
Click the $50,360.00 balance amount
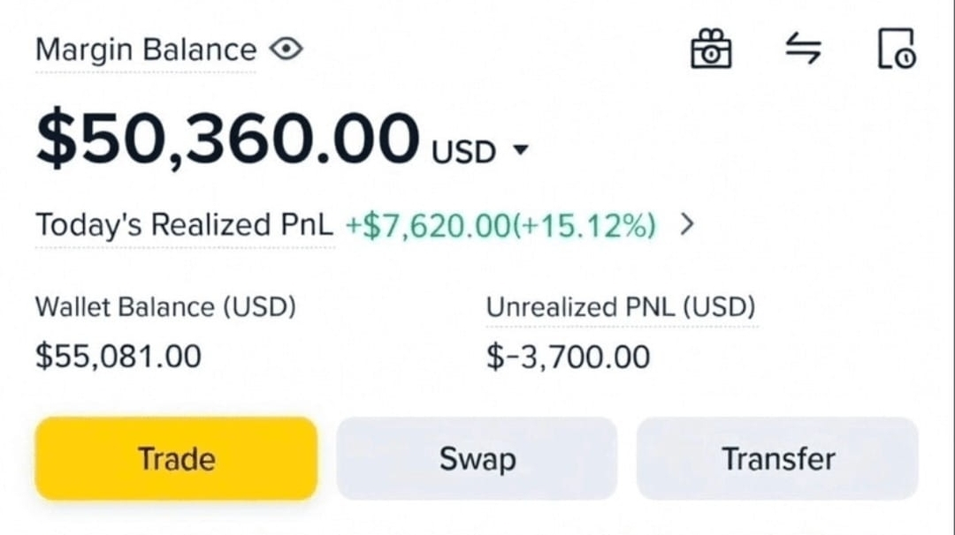point(227,139)
